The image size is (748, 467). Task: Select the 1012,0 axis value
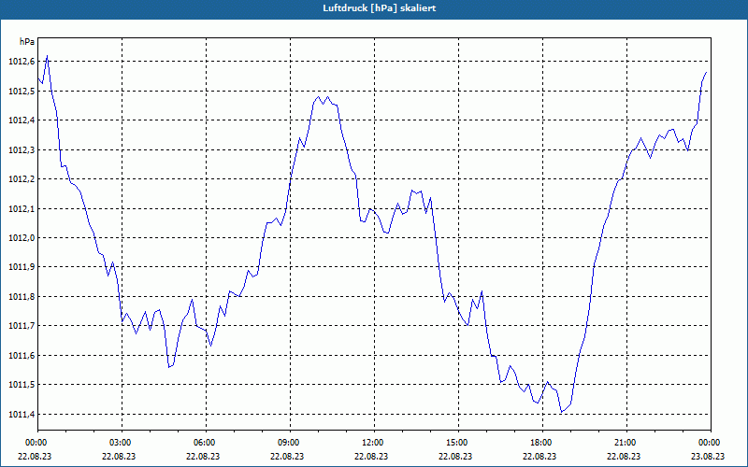click(x=22, y=238)
